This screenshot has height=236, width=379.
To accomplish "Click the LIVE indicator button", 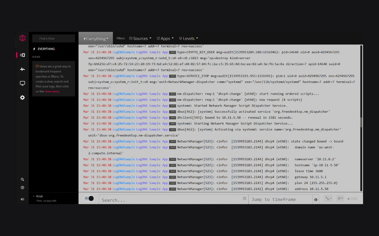I will tap(353, 199).
